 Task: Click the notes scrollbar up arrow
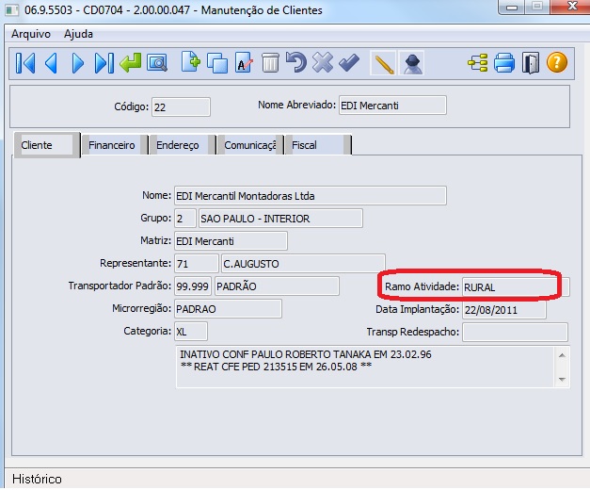coord(562,355)
